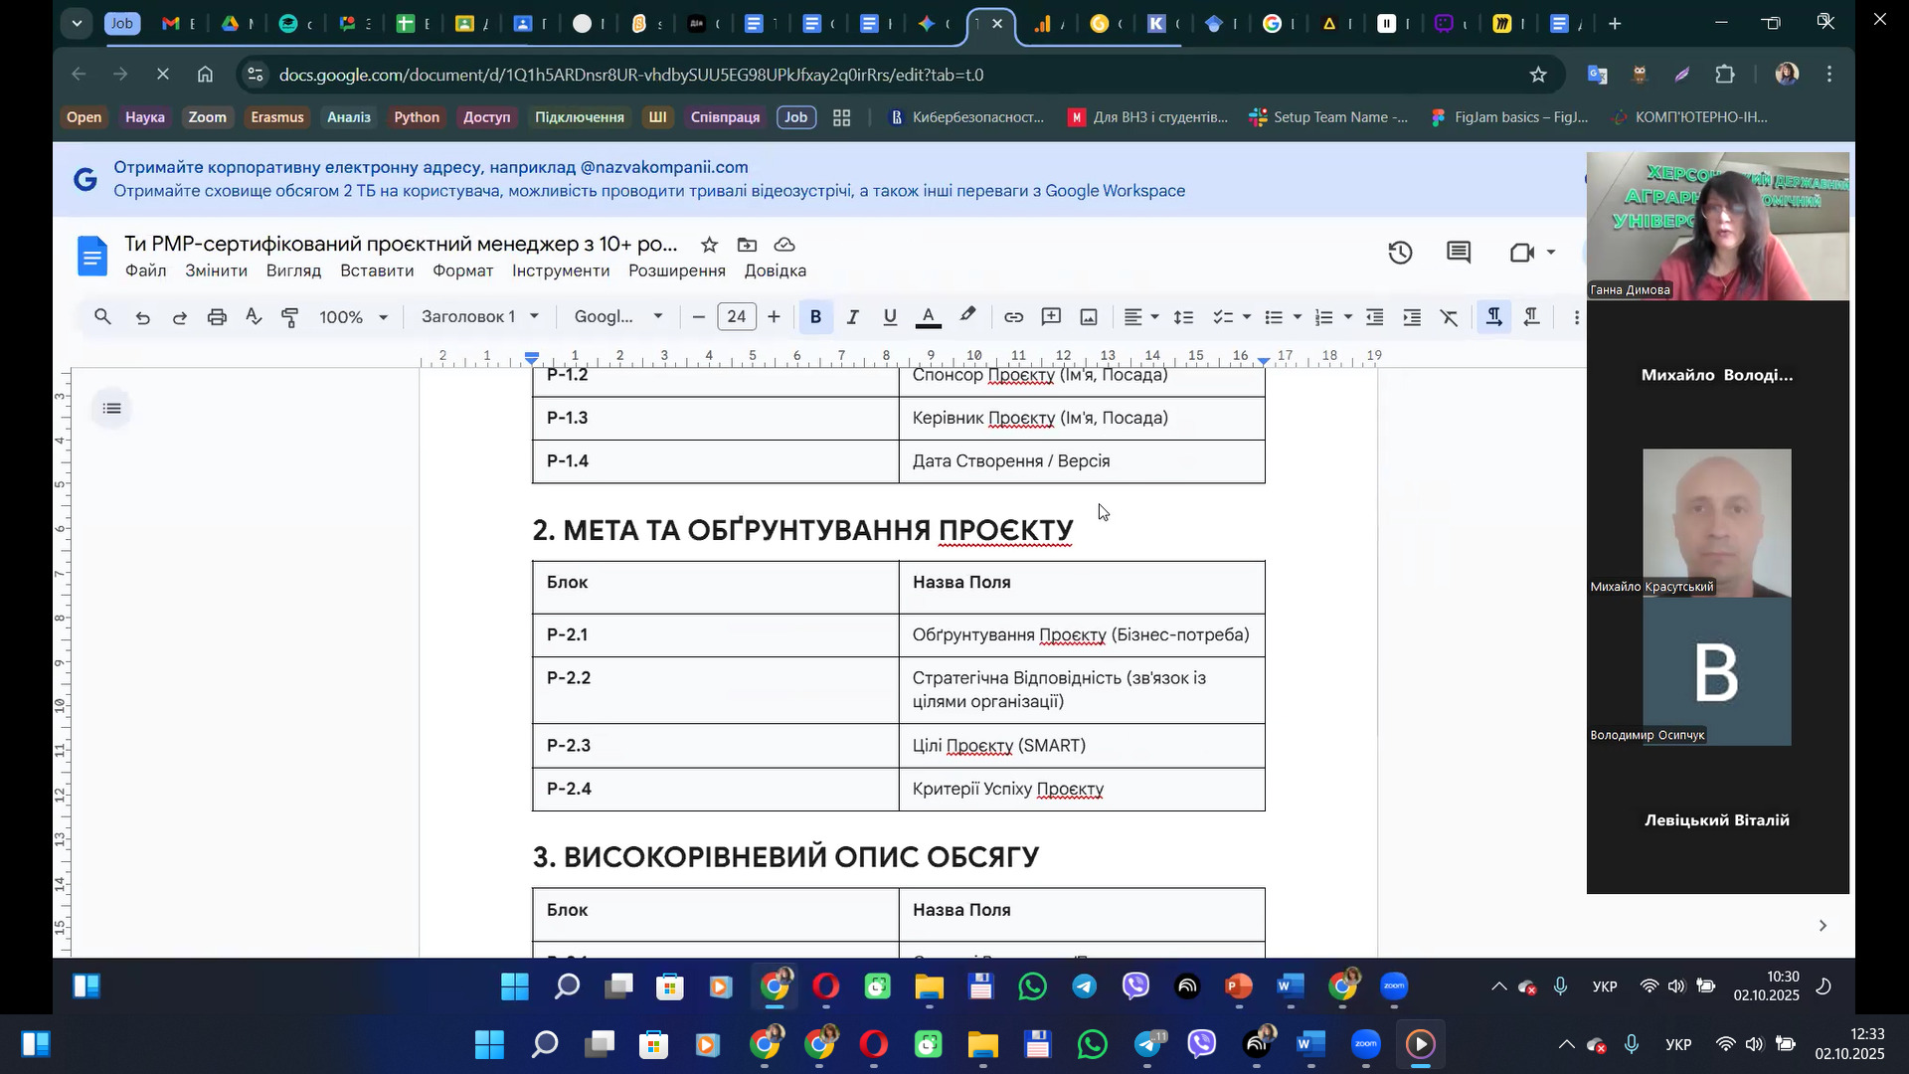
Task: Open version history clock icon
Action: click(1400, 253)
